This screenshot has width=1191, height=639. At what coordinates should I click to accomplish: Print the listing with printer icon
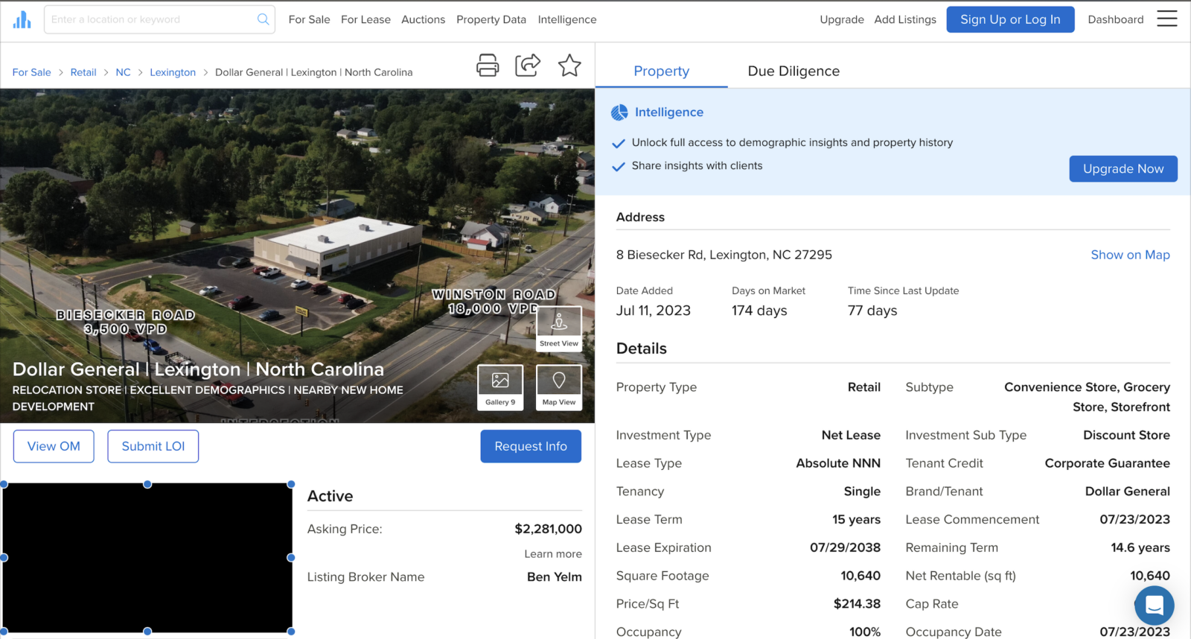coord(488,66)
